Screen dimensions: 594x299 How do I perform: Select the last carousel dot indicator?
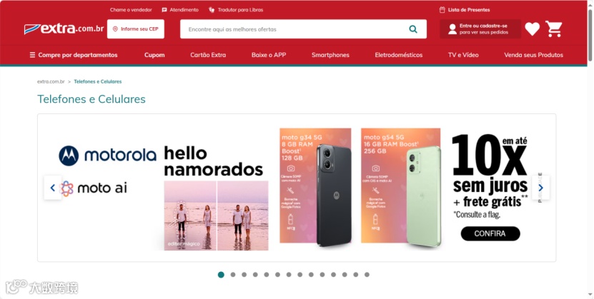click(367, 275)
